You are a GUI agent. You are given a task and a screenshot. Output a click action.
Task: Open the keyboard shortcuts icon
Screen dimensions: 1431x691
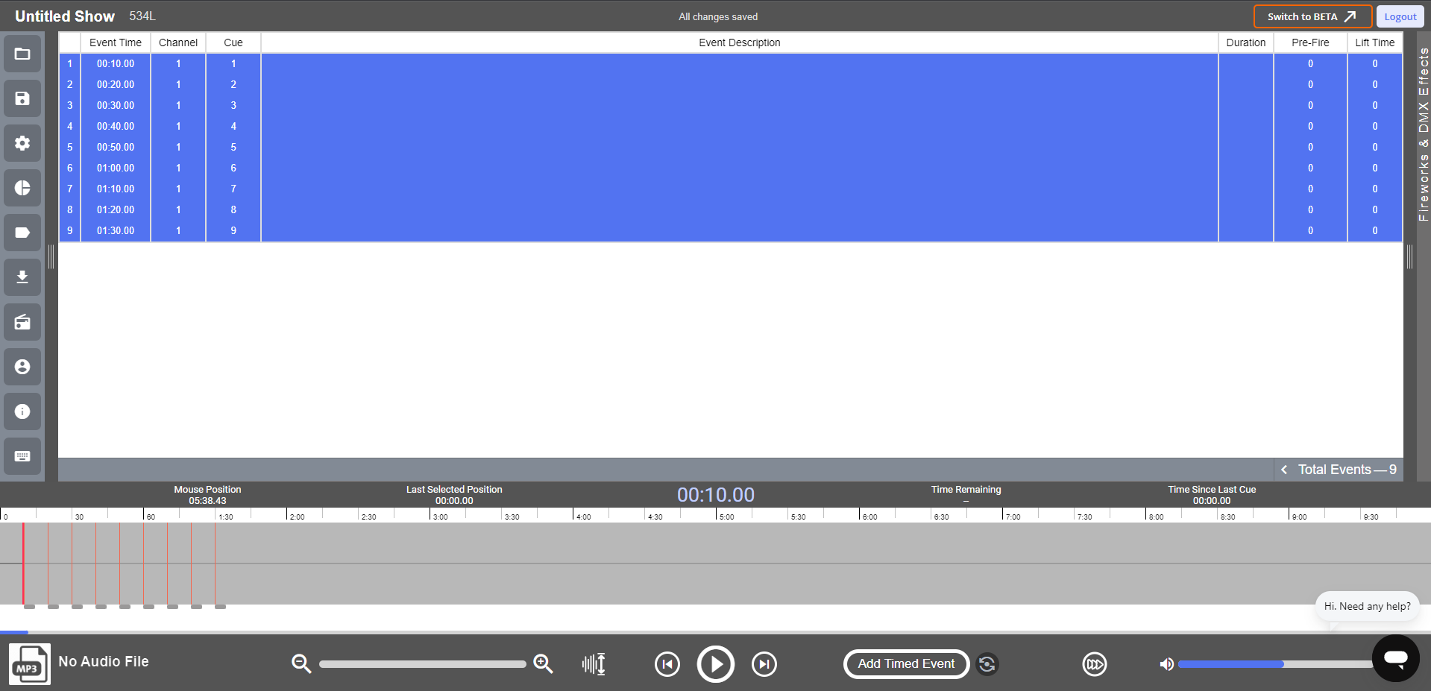(x=22, y=456)
